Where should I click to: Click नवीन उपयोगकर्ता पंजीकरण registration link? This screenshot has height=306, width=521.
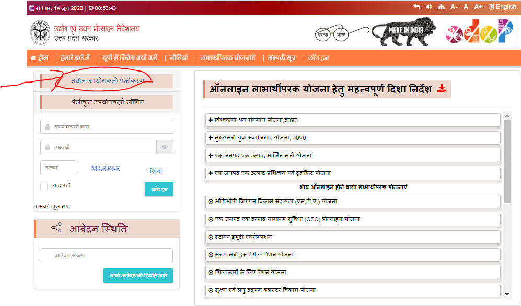pyautogui.click(x=107, y=81)
